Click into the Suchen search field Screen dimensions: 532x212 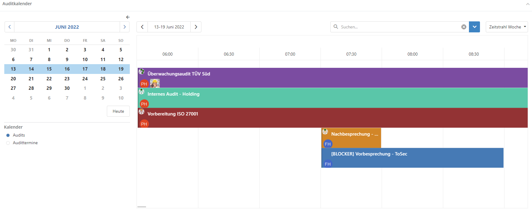pos(398,27)
